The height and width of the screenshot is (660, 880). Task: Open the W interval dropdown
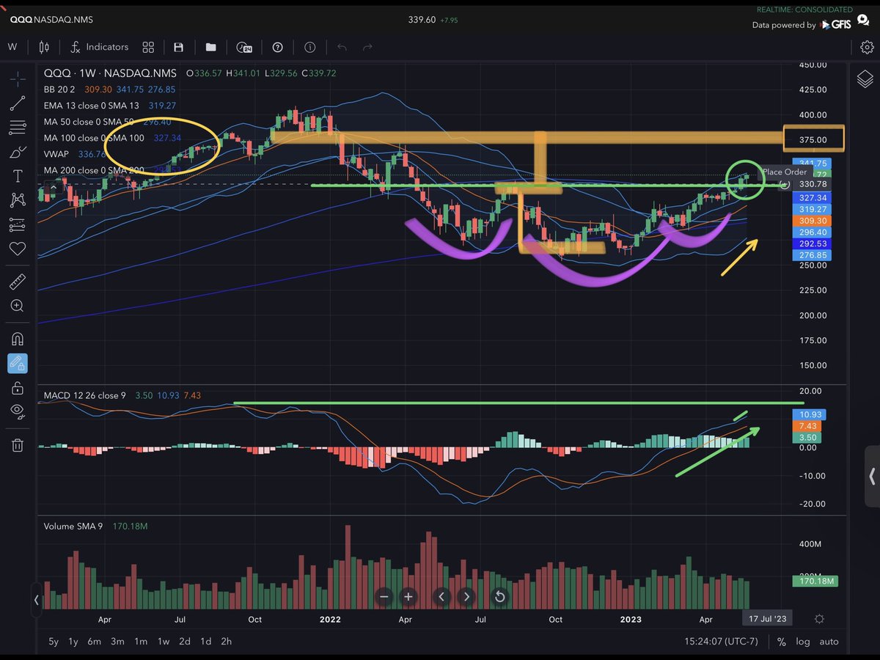tap(12, 47)
